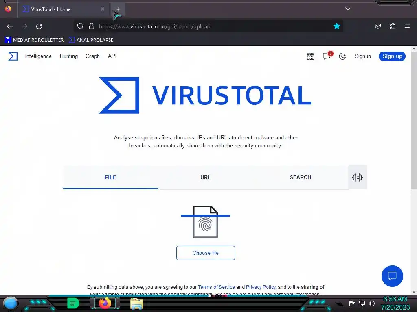Open the green notes app in taskbar
Screen dimensions: 417x312
click(73, 303)
